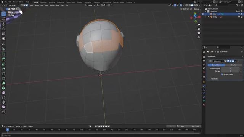Hide Cube in viewport via eye icon
Image resolution: width=244 pixels, height=137 pixels.
(x=239, y=14)
